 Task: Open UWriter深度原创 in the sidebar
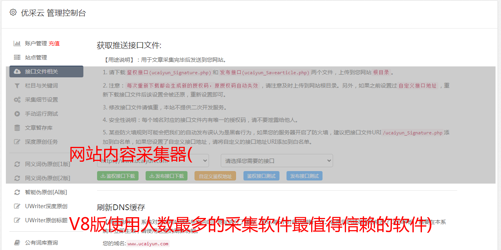tap(46, 206)
